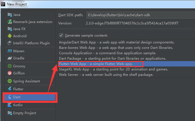Select IntelliJ Platform Plugin entry
The width and height of the screenshot is (195, 121).
[x=30, y=43]
